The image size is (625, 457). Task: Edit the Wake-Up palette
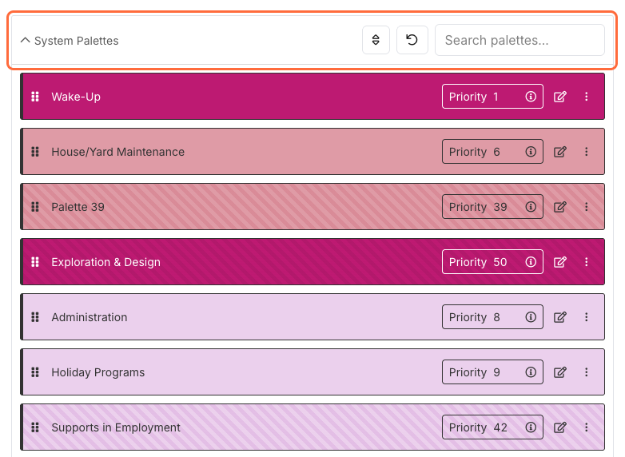pos(560,97)
